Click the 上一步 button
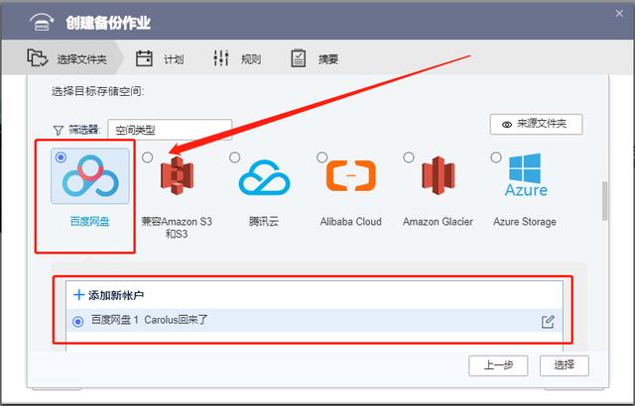The image size is (635, 406). (x=498, y=365)
